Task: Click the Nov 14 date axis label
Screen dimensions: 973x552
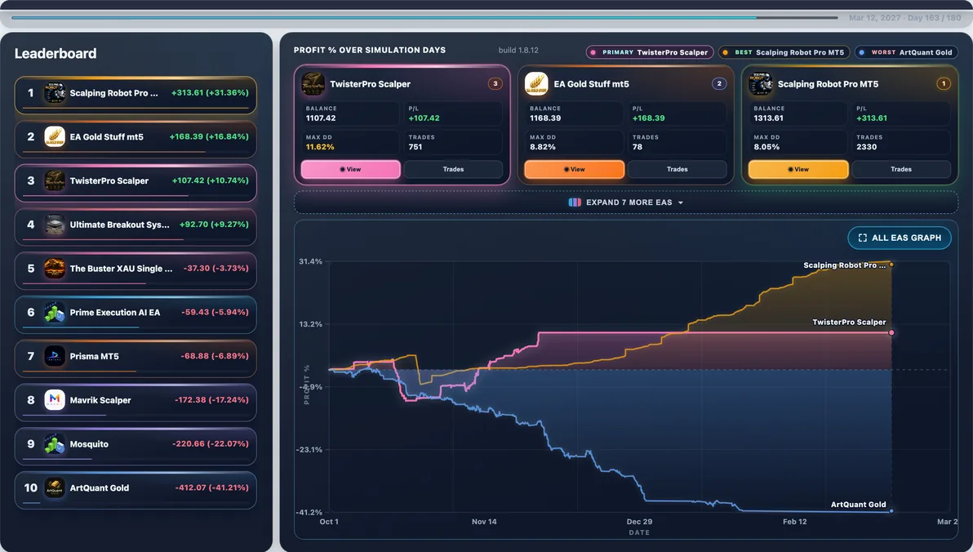Action: pos(484,522)
